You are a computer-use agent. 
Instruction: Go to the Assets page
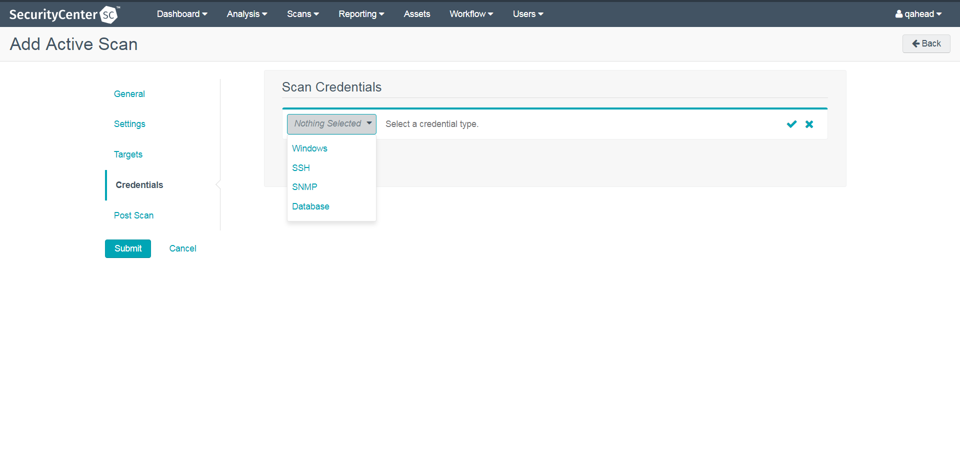point(416,14)
